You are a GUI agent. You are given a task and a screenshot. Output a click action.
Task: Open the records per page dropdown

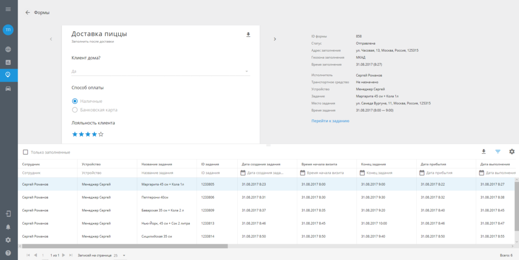[x=120, y=255]
